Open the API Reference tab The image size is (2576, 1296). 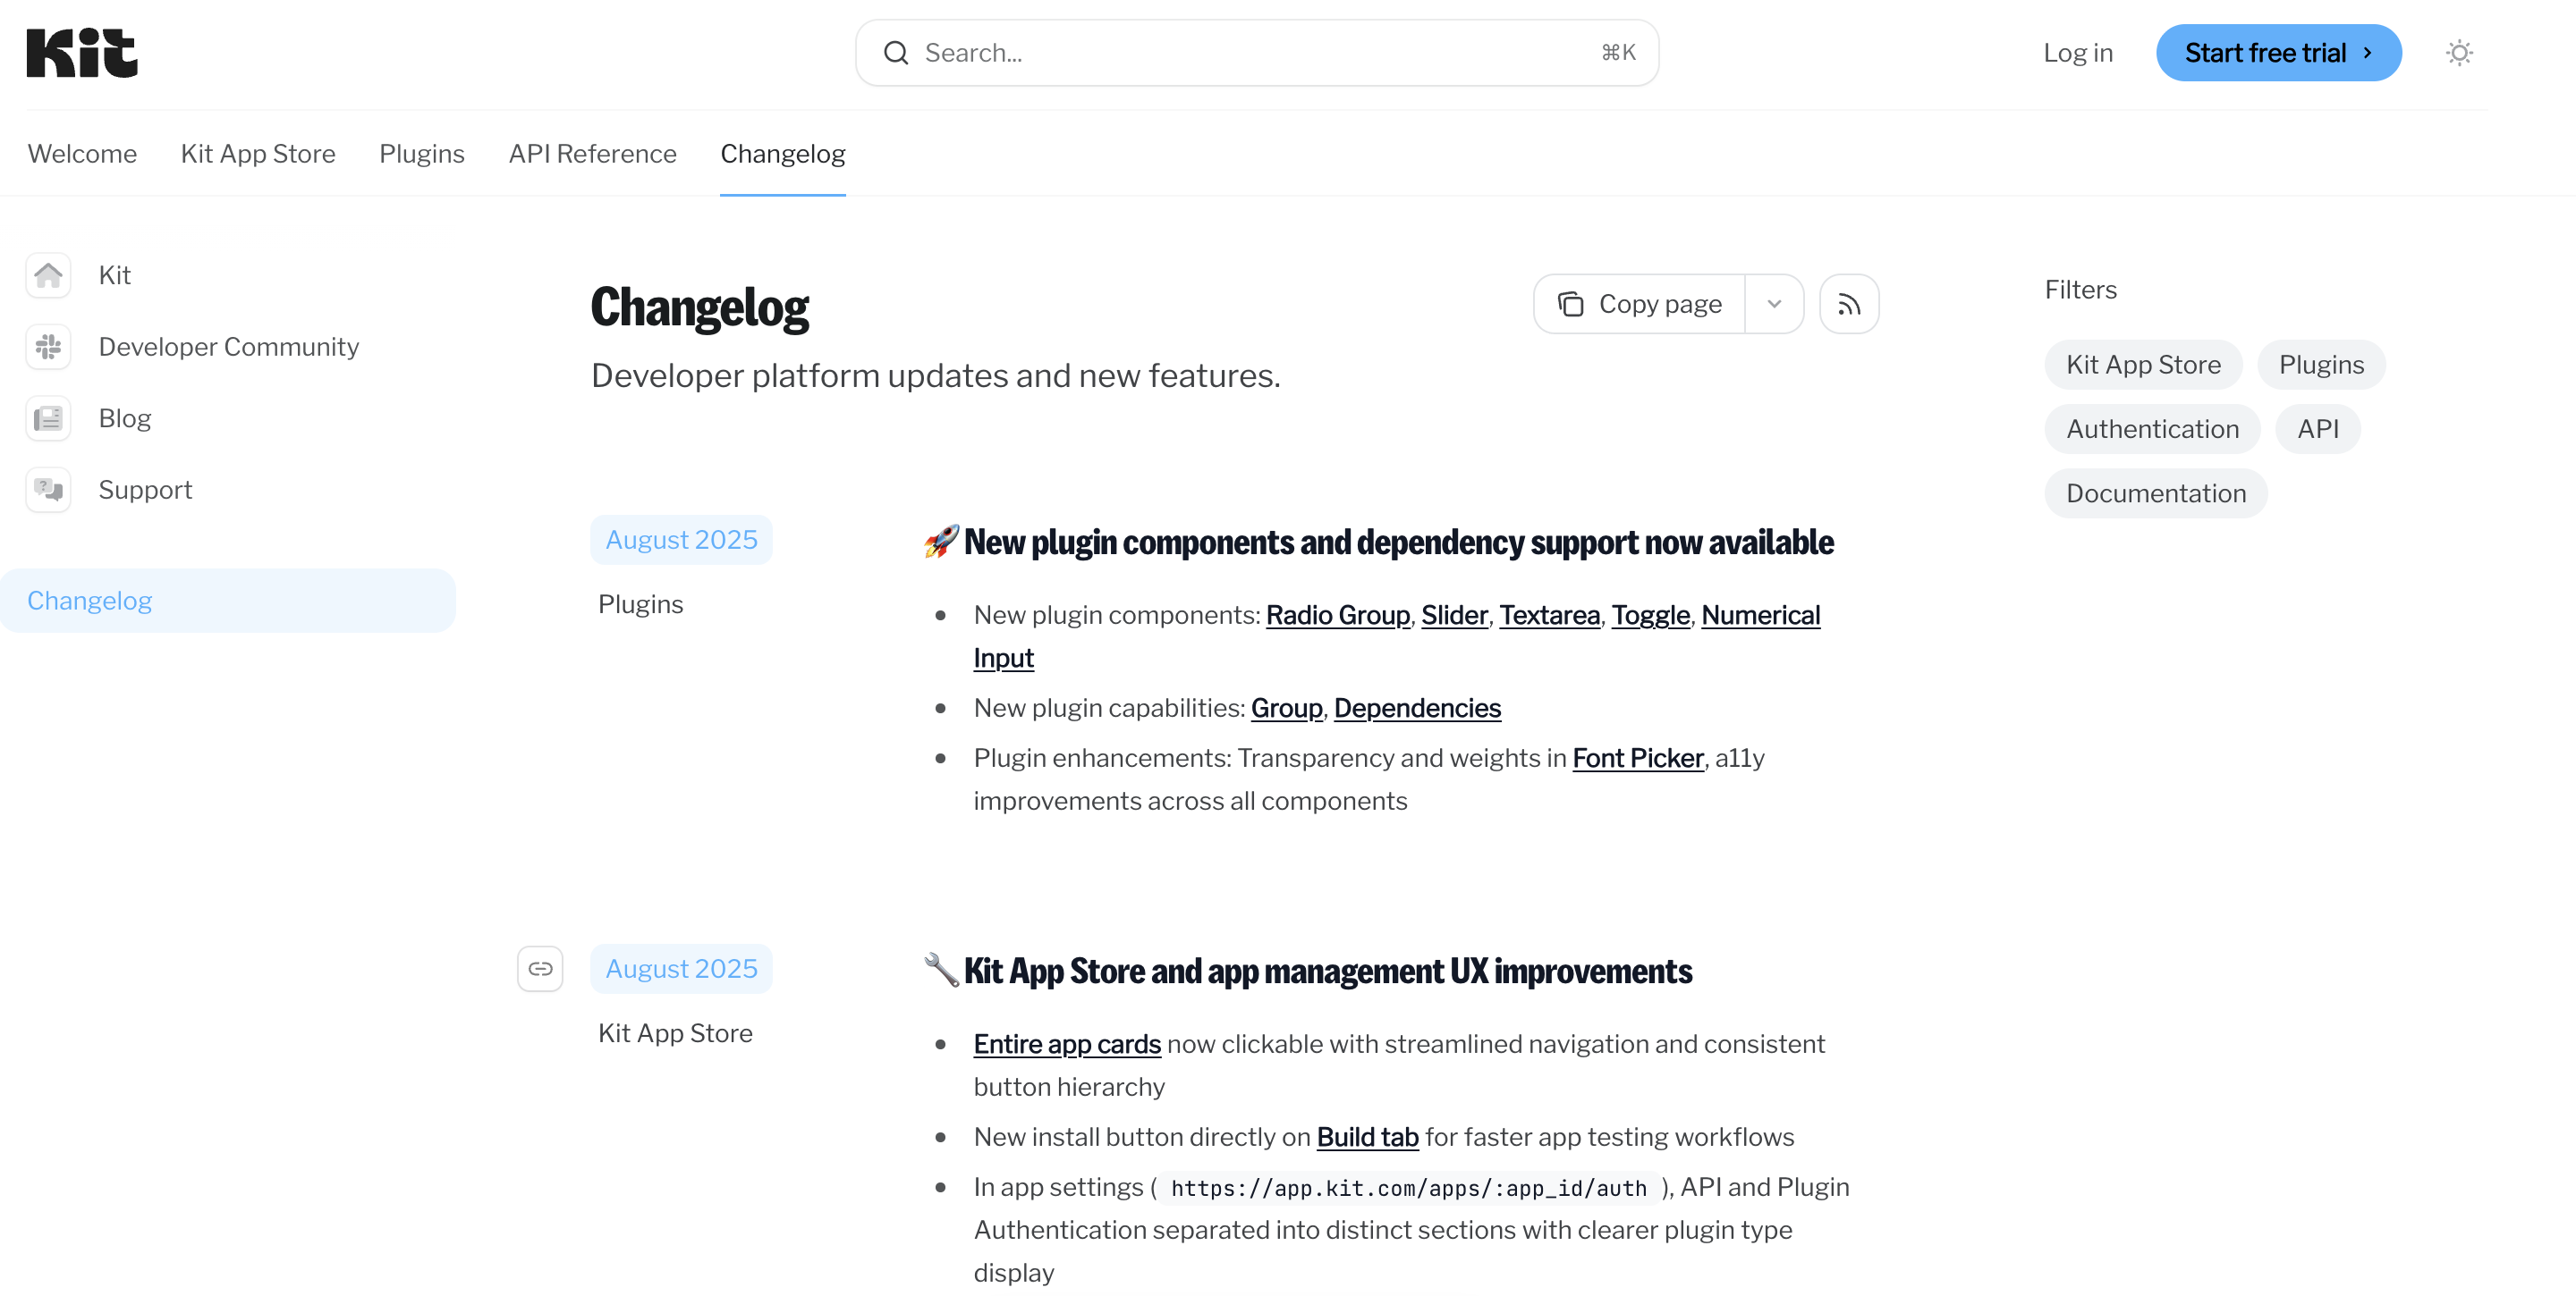592,154
